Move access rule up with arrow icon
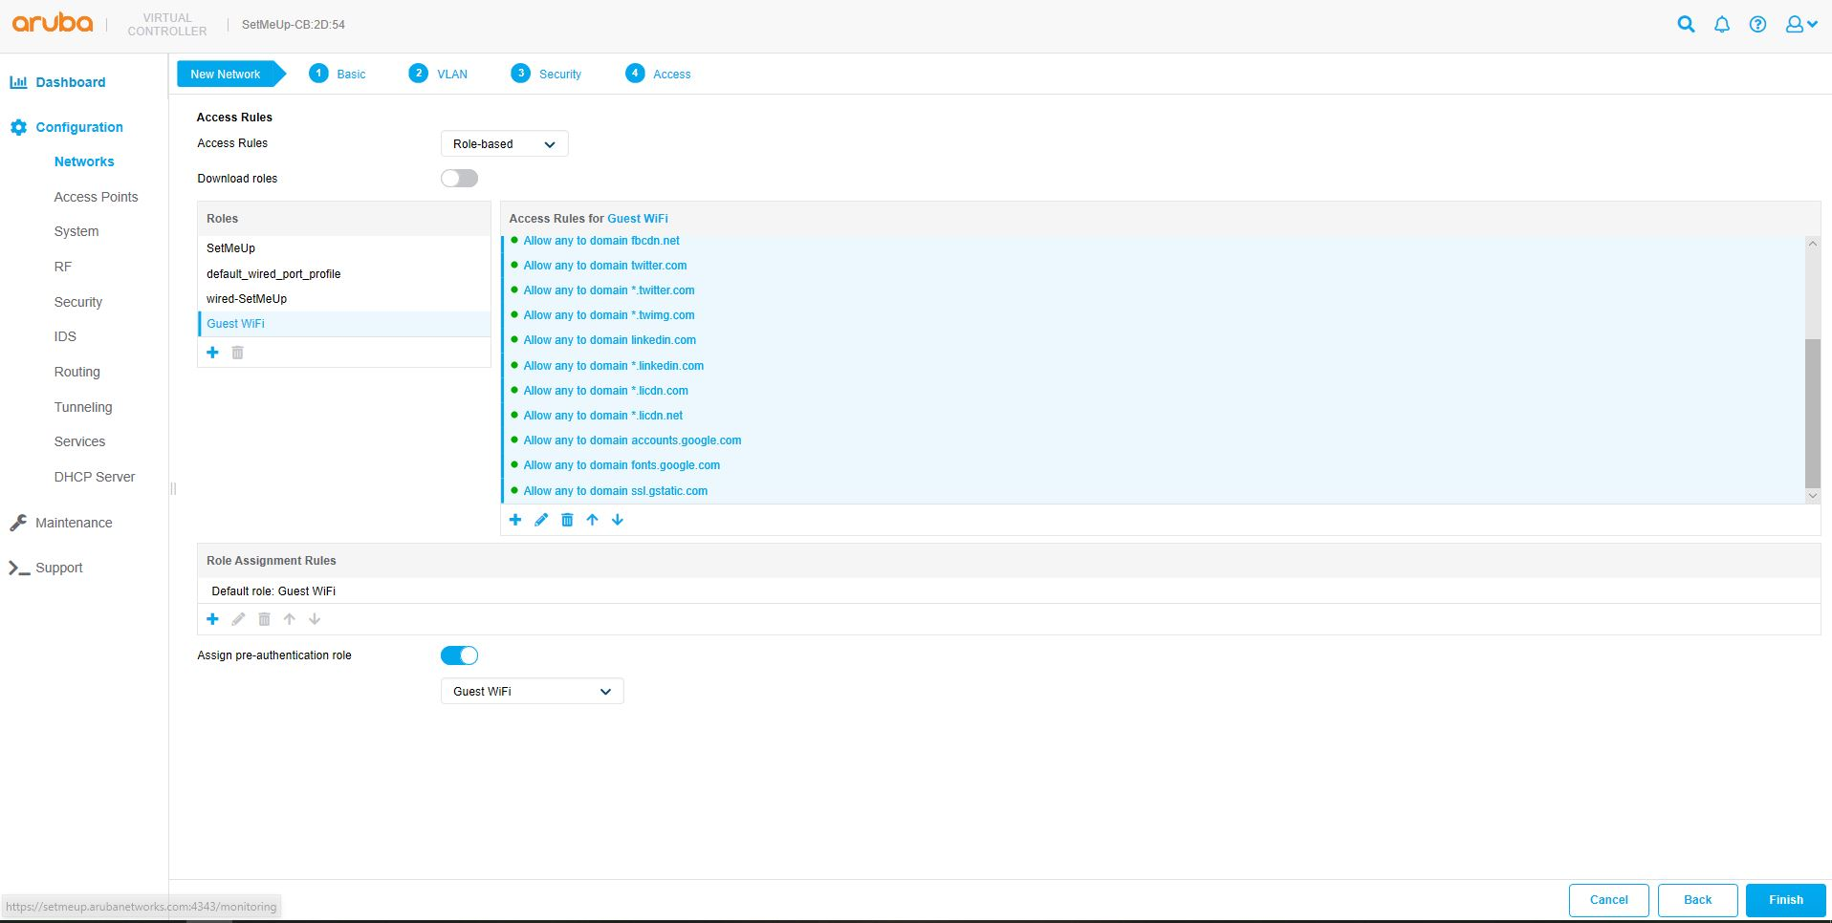This screenshot has height=923, width=1832. point(593,520)
